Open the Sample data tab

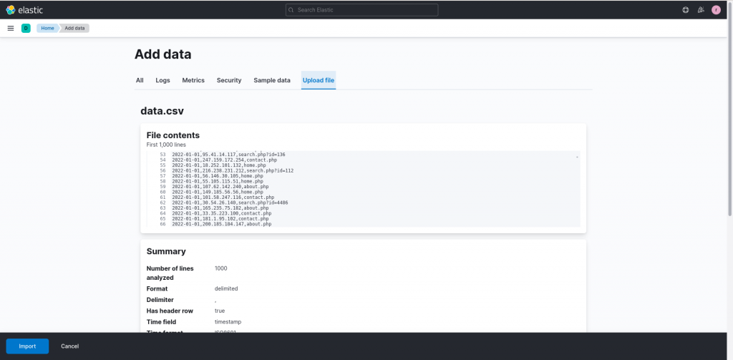click(x=272, y=80)
